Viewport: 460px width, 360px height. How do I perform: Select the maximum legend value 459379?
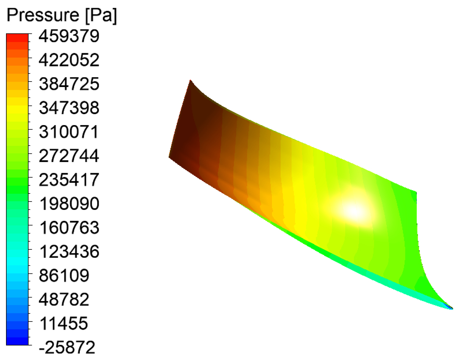click(69, 36)
